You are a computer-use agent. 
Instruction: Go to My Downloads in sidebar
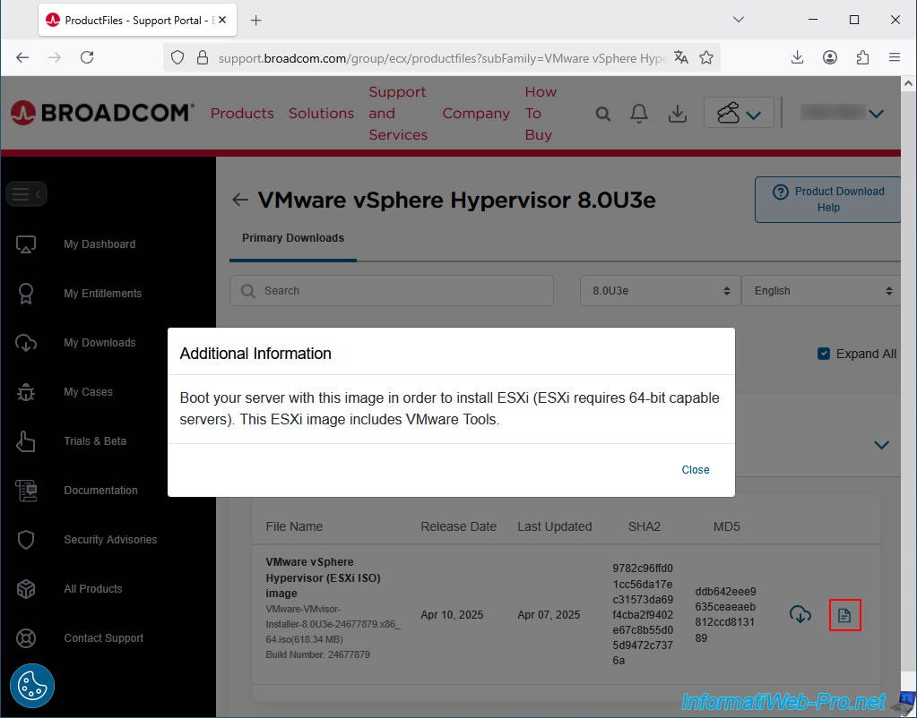tap(99, 343)
